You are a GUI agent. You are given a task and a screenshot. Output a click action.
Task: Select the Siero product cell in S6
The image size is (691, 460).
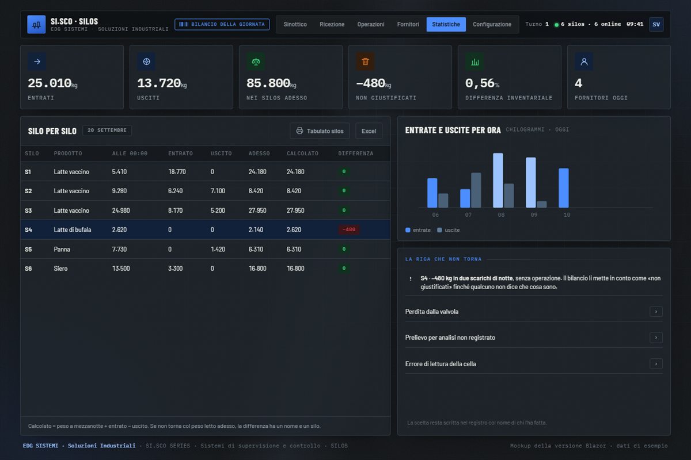(61, 269)
